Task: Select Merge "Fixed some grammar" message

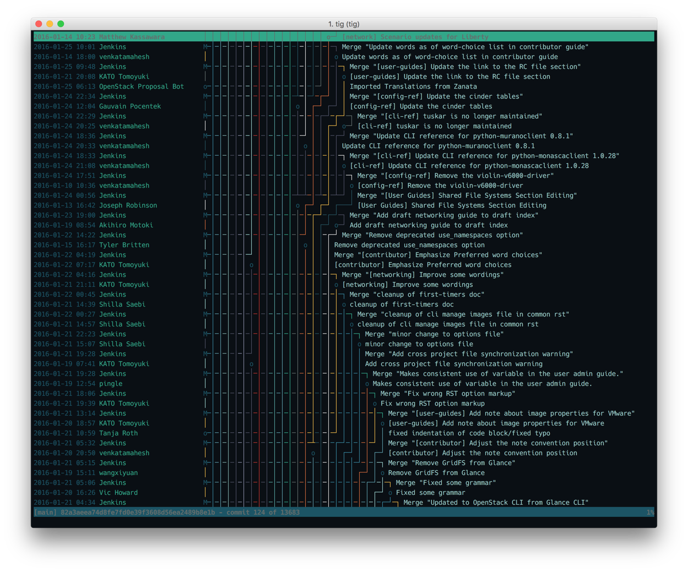Action: [x=446, y=483]
